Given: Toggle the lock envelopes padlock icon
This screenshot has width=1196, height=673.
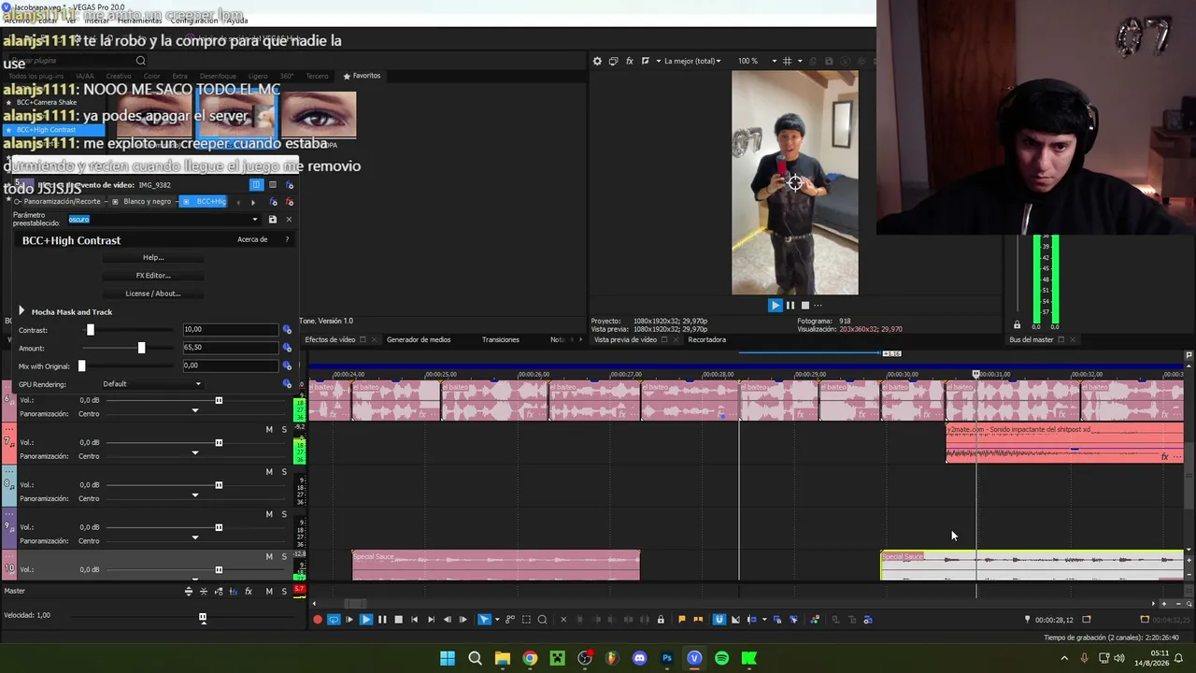Looking at the screenshot, I should point(661,620).
